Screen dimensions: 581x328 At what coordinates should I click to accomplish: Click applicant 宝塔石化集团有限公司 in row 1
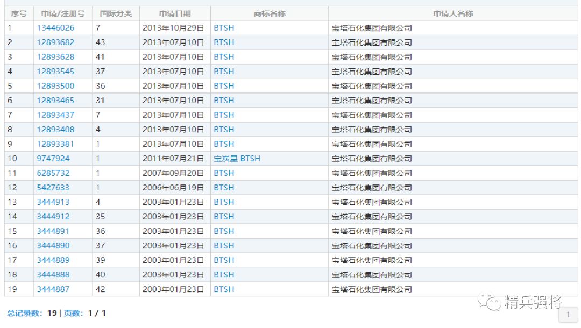coord(372,28)
